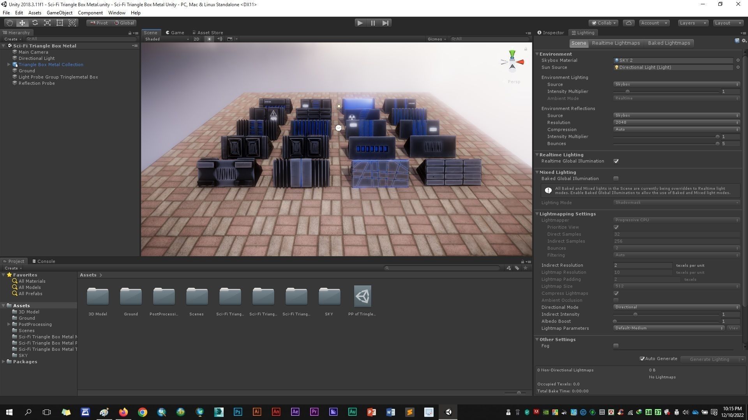Click the cloud services icon
The height and width of the screenshot is (420, 748).
point(628,23)
